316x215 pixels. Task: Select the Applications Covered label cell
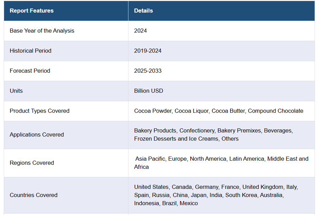[x=37, y=135]
